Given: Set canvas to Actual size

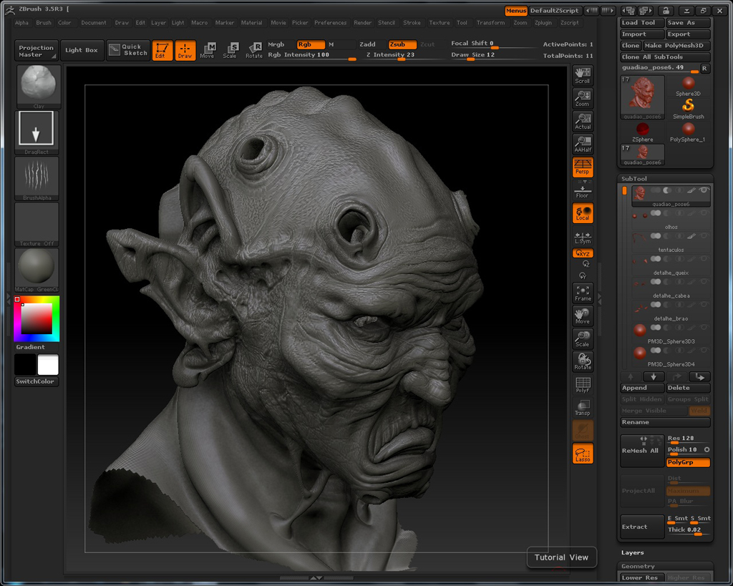Looking at the screenshot, I should click(583, 122).
